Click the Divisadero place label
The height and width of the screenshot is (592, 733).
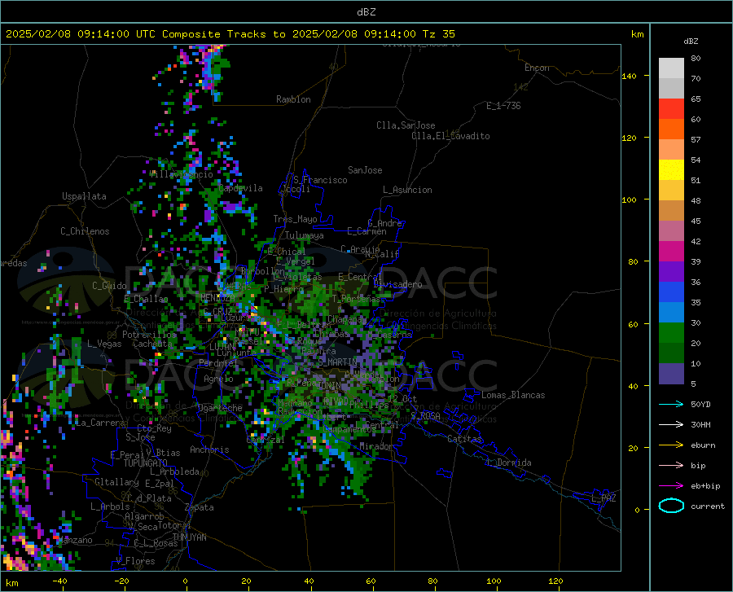397,284
